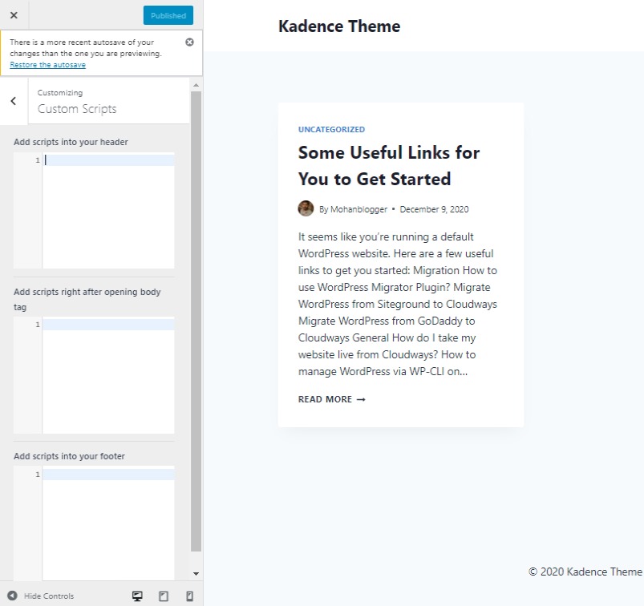This screenshot has height=606, width=644.
Task: Open the post Some Useful Links title
Action: 388,165
